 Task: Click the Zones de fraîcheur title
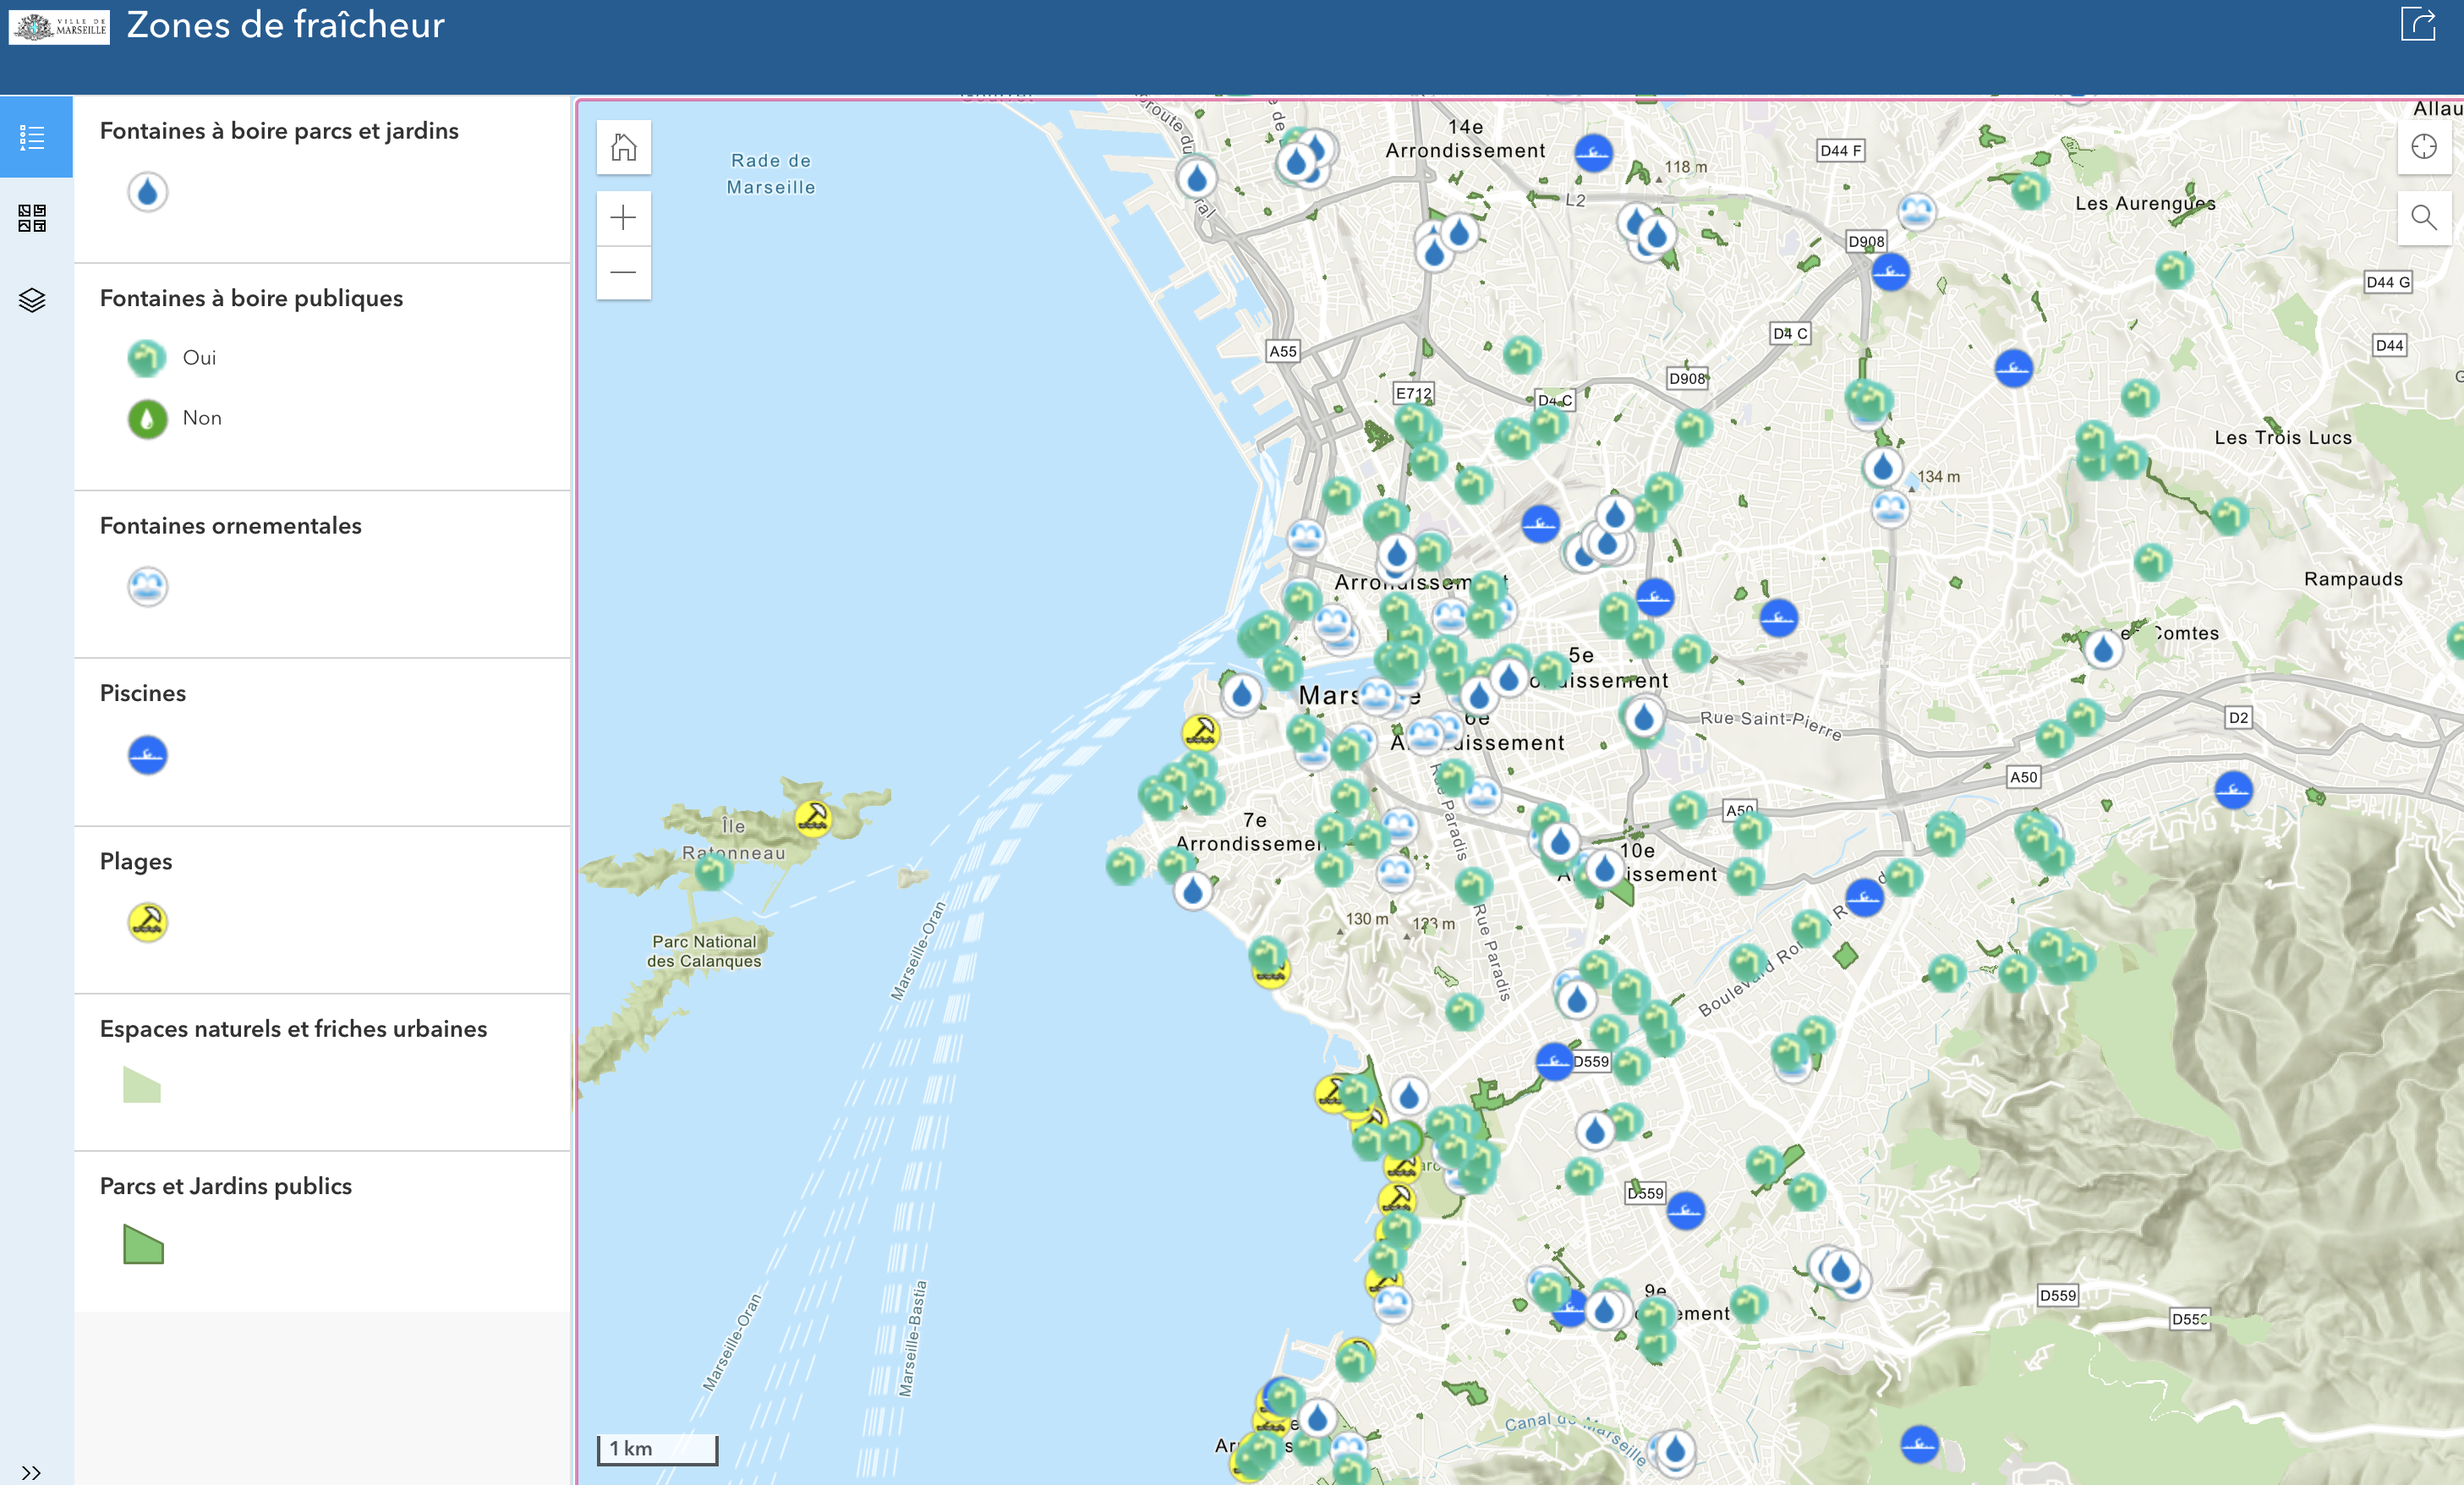[285, 25]
